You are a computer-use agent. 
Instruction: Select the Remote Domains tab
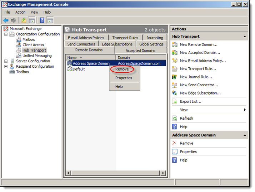pos(89,50)
